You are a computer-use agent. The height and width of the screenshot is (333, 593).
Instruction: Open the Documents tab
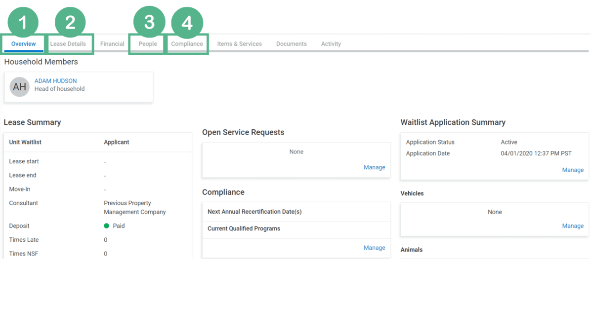[x=291, y=44]
